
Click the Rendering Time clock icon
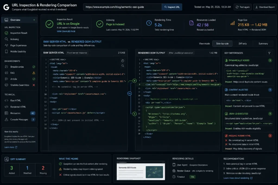(x=149, y=23)
